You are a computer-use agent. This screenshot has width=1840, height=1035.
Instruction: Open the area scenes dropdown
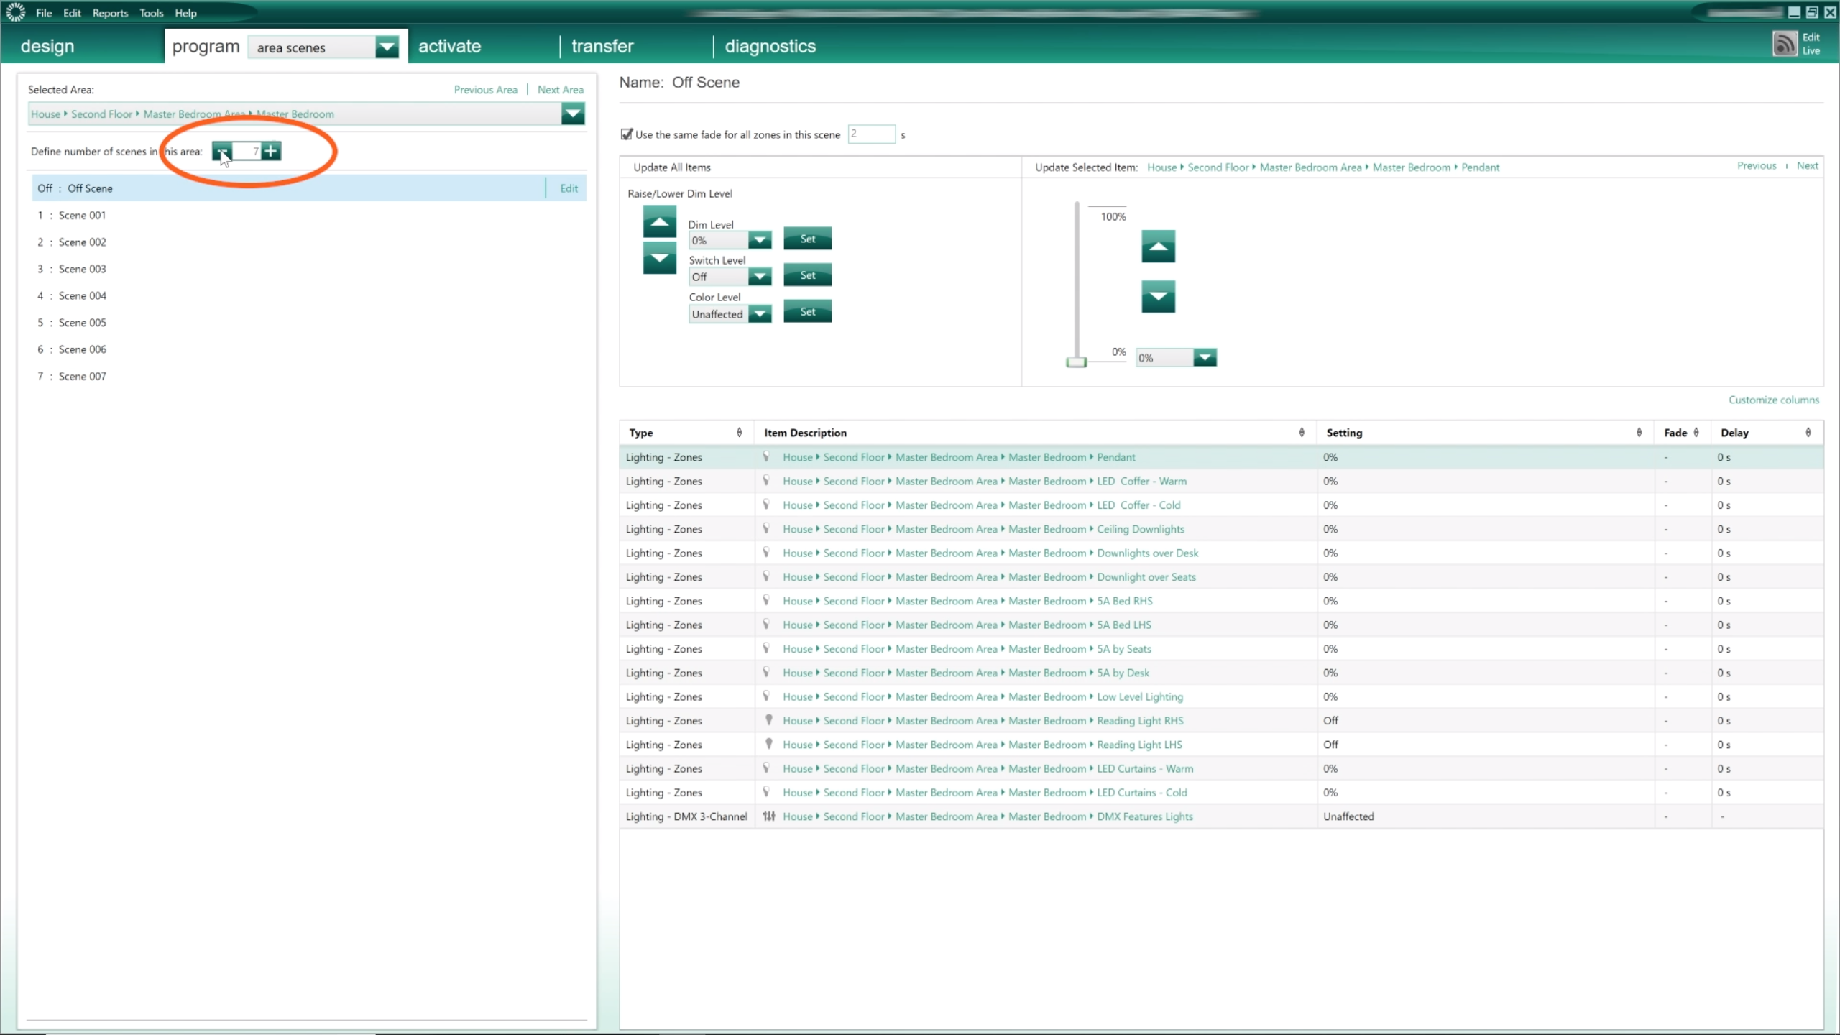(x=387, y=47)
